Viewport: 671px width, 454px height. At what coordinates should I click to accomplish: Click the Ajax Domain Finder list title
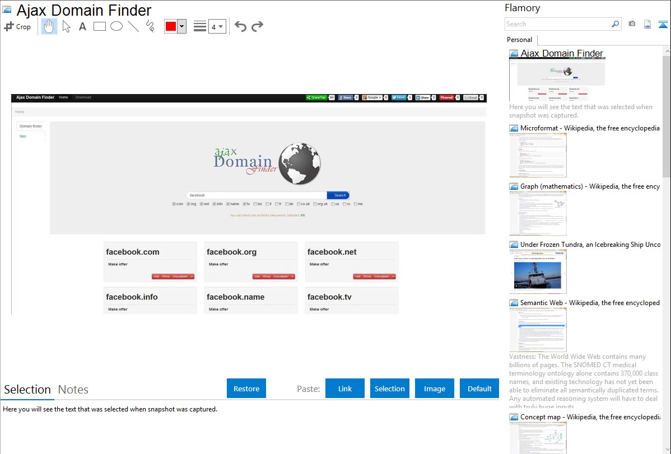[x=562, y=53]
